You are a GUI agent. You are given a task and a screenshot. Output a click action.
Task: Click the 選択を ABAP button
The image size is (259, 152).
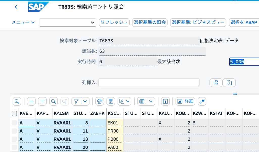point(244,22)
